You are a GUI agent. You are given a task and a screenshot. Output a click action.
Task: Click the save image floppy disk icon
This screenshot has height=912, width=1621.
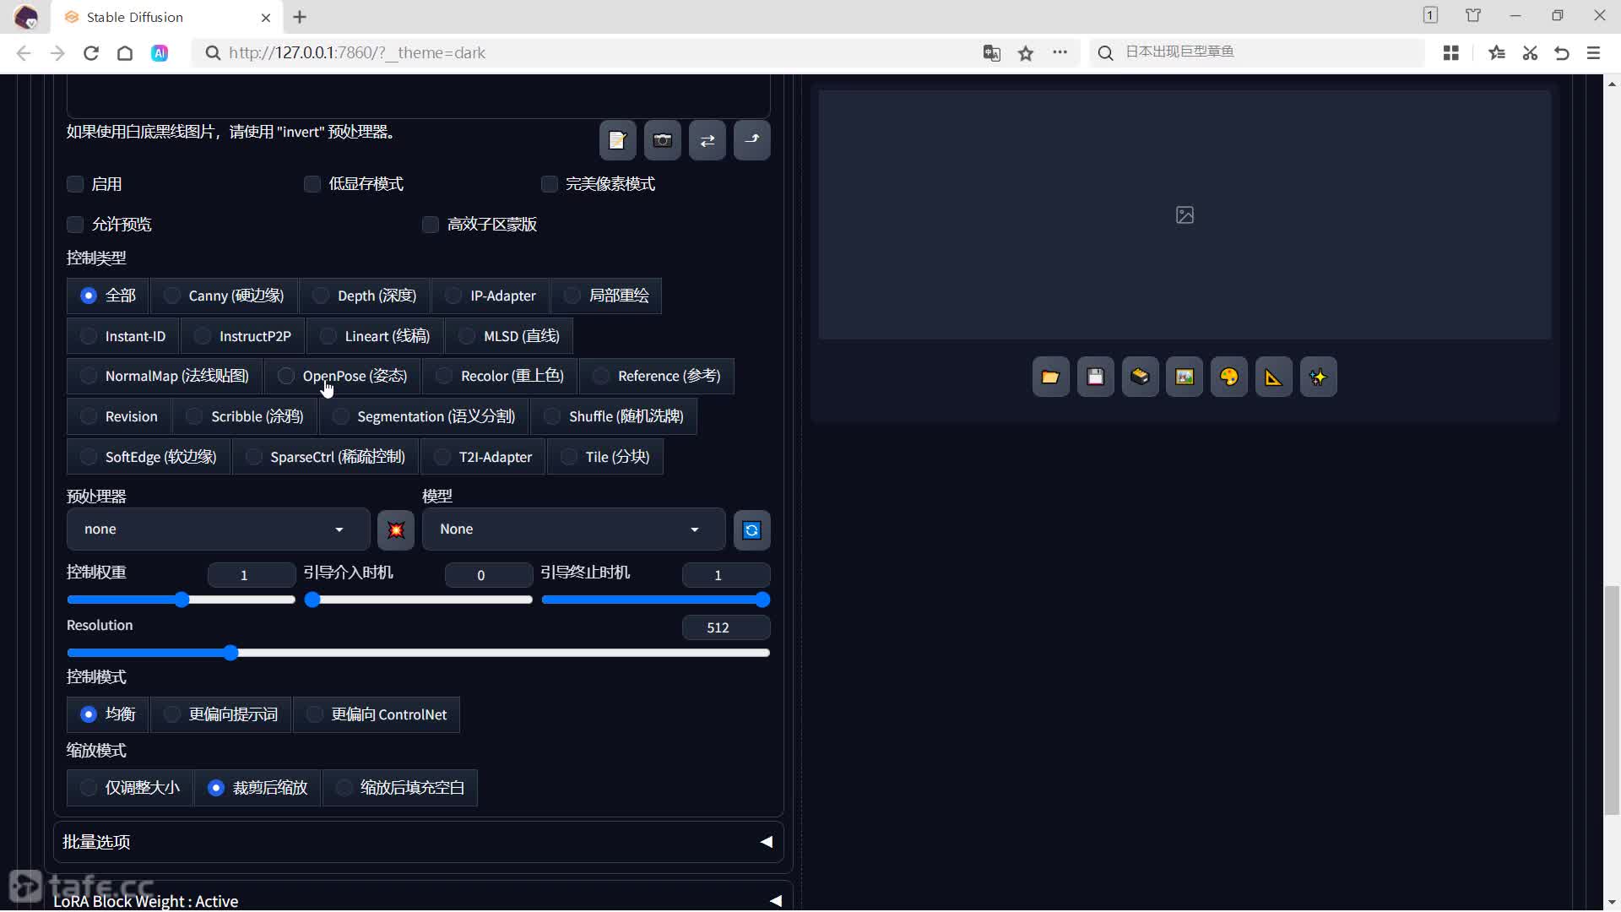click(x=1095, y=377)
